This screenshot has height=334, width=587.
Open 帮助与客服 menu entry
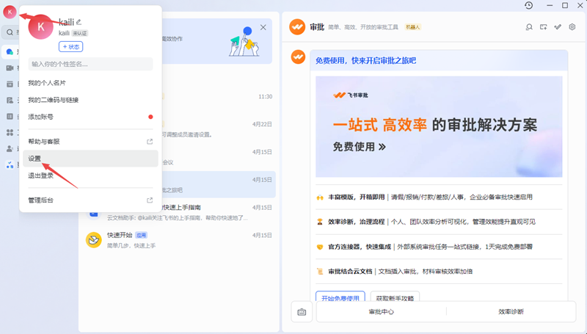point(90,142)
